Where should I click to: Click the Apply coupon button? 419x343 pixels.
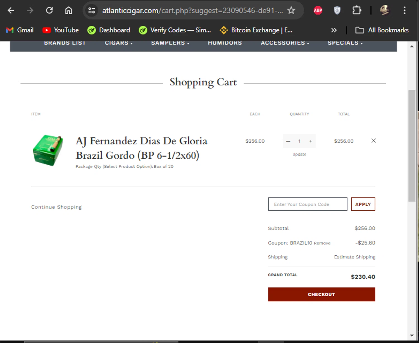pos(363,204)
